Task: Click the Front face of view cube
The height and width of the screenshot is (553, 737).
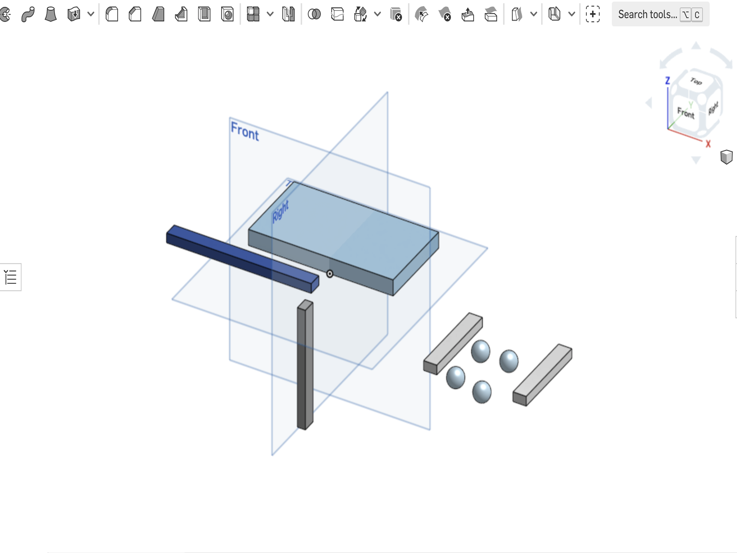Action: [x=686, y=113]
